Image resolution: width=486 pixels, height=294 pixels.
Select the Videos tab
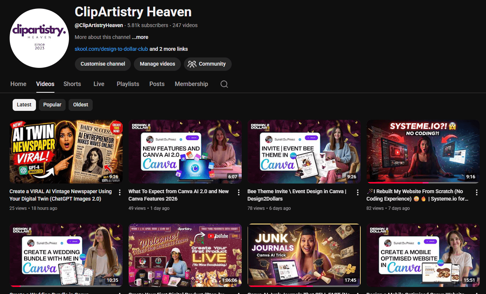point(45,84)
